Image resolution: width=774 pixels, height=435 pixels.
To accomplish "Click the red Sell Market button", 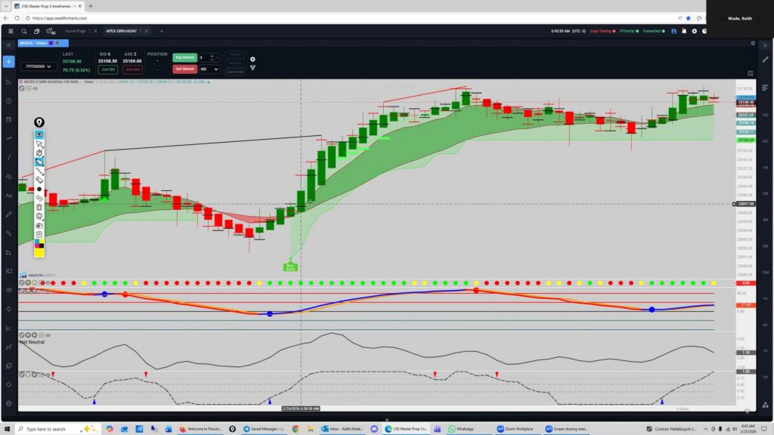I will point(184,69).
